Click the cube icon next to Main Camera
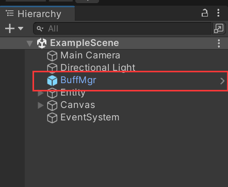 tap(52, 56)
